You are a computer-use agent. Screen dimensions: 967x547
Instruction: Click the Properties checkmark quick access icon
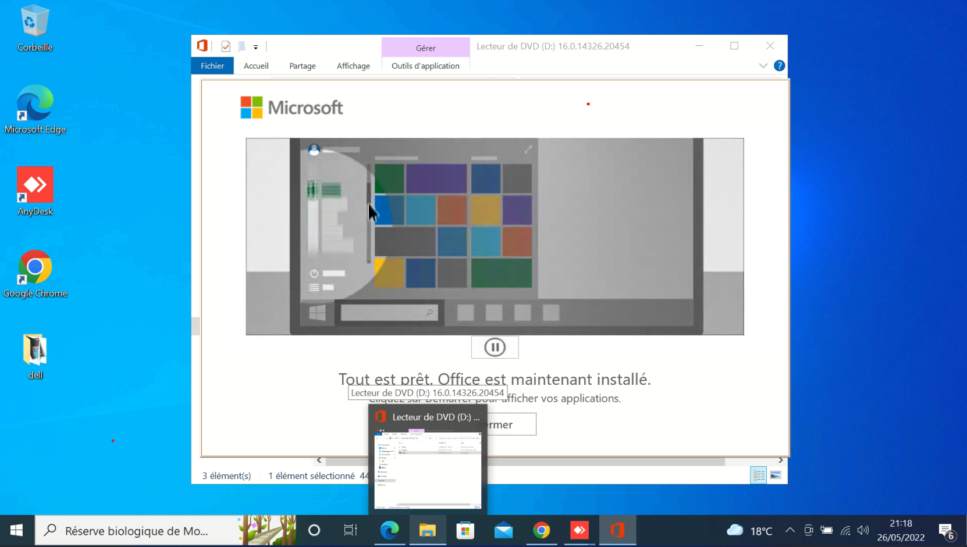pos(226,47)
